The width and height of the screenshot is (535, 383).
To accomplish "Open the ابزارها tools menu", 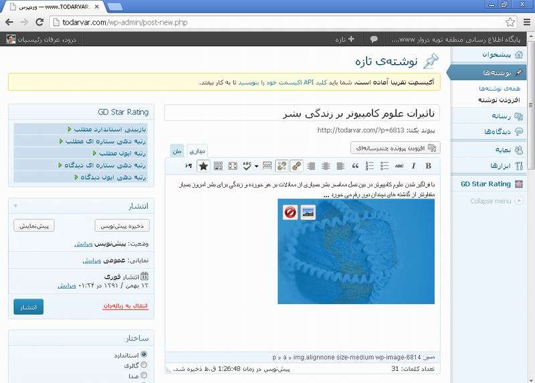I will coord(489,166).
